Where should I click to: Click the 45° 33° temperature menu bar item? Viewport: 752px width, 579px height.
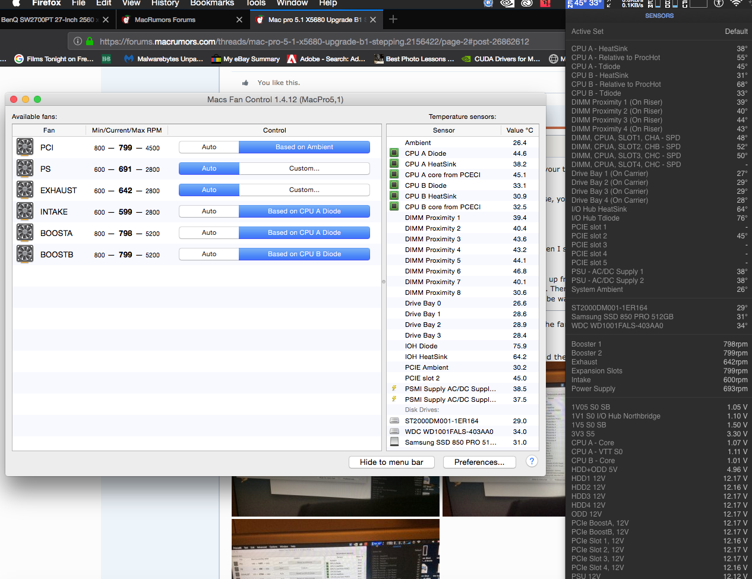pyautogui.click(x=584, y=3)
